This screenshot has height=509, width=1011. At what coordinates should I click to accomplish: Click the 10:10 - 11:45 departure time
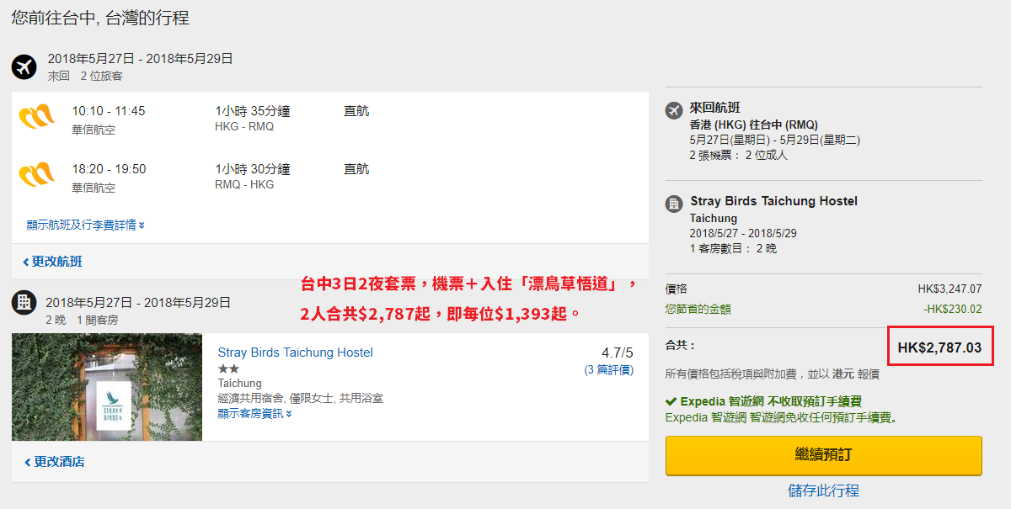[x=109, y=111]
